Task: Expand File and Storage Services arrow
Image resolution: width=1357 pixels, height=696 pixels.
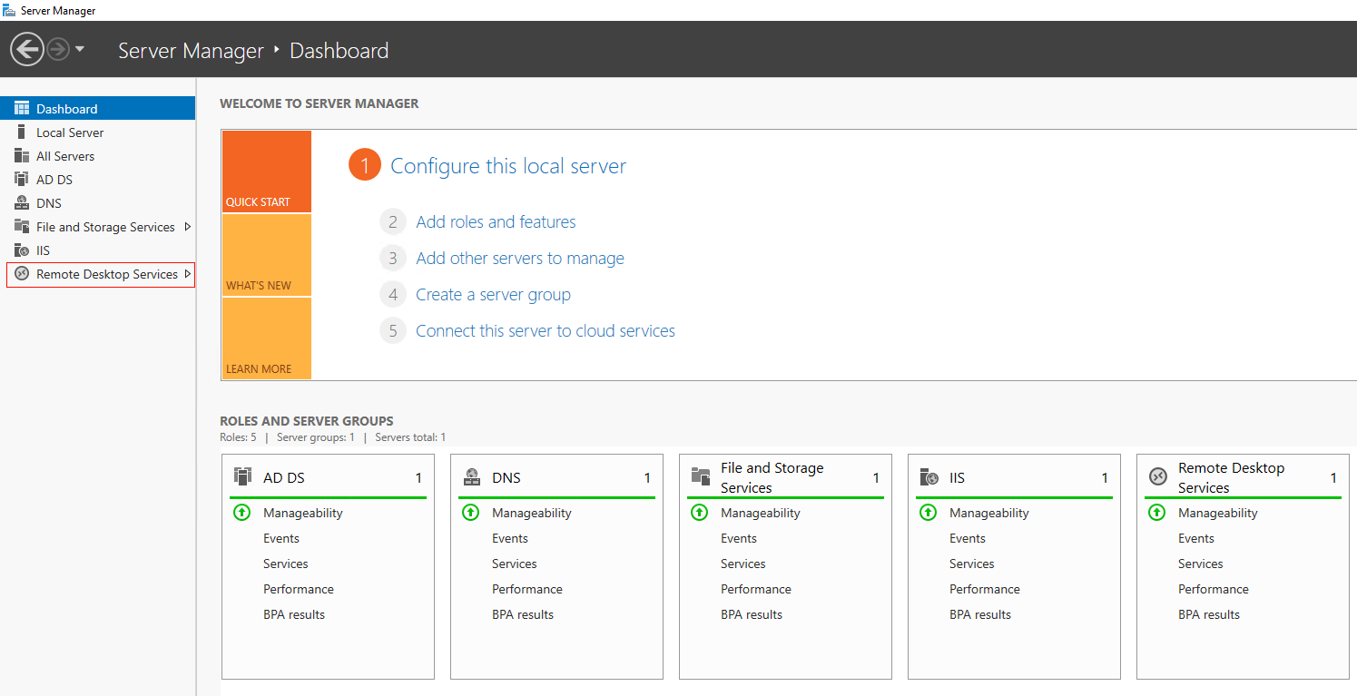Action: 187,227
